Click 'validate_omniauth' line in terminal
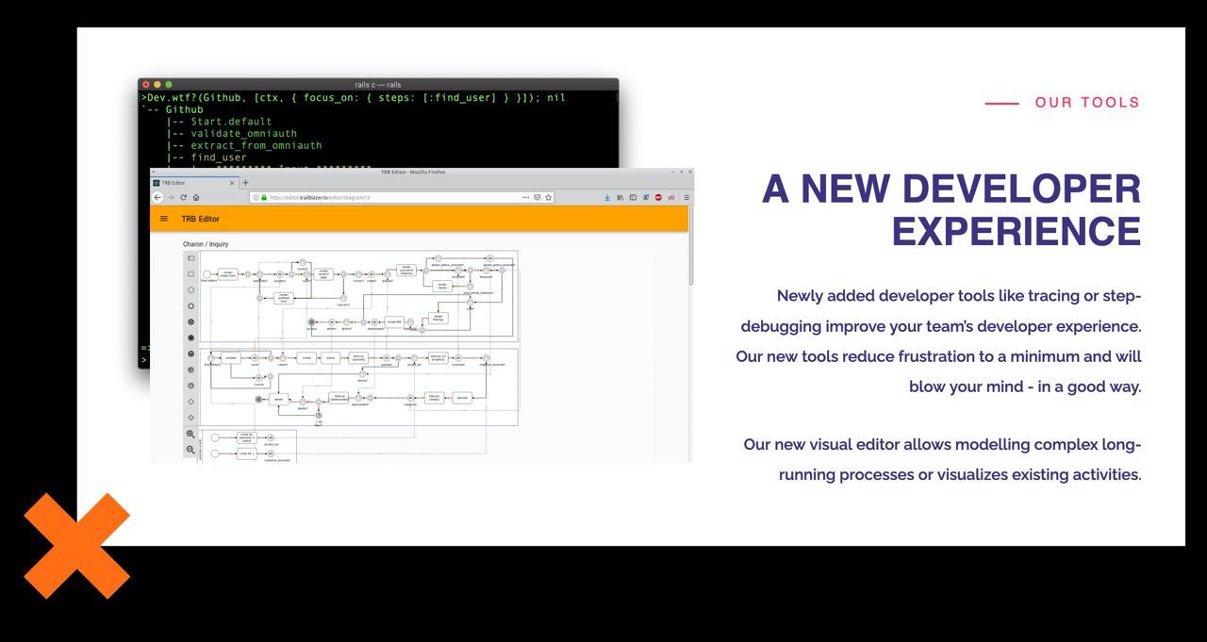The height and width of the screenshot is (642, 1207). pyautogui.click(x=243, y=134)
